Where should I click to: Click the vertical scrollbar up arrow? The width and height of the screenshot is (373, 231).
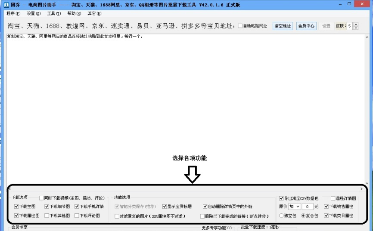tap(367, 37)
